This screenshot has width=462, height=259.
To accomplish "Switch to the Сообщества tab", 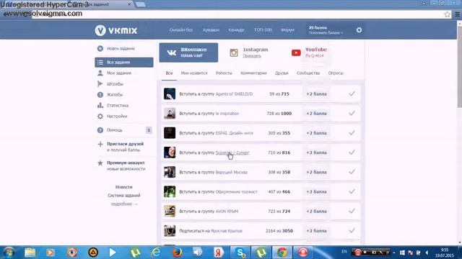I will click(x=308, y=73).
